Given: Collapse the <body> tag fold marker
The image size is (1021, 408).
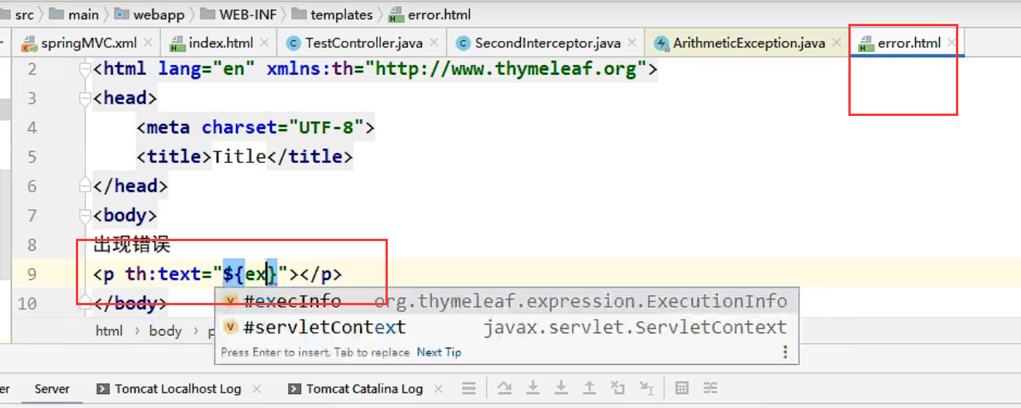Looking at the screenshot, I should click(x=85, y=216).
